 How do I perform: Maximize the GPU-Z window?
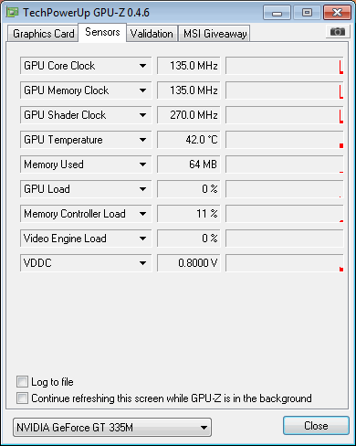[x=307, y=13]
